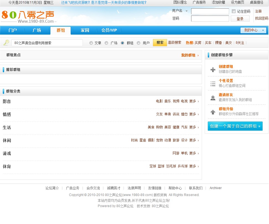Select the 文章 search radio button

coord(91,43)
